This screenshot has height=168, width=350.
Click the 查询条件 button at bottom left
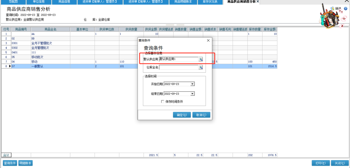click(x=10, y=163)
